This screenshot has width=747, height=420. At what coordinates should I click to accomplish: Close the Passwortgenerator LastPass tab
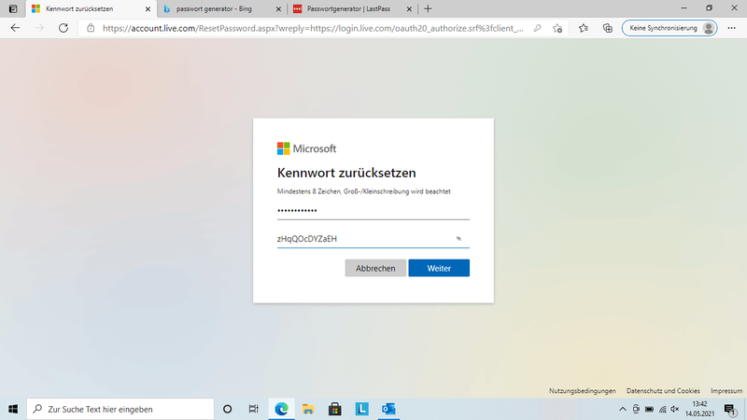409,9
